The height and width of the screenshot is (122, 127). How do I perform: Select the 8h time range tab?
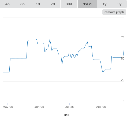click(x=23, y=4)
